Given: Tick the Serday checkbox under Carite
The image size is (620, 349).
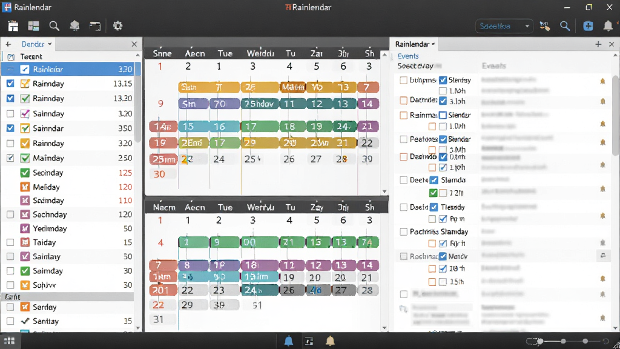Looking at the screenshot, I should 10,307.
